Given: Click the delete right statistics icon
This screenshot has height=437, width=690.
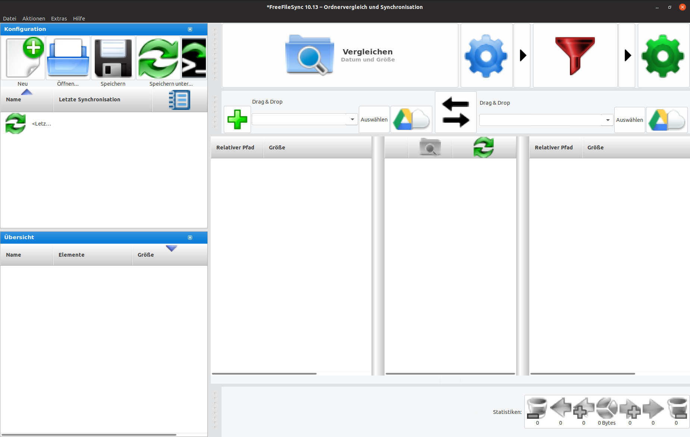Looking at the screenshot, I should 677,408.
